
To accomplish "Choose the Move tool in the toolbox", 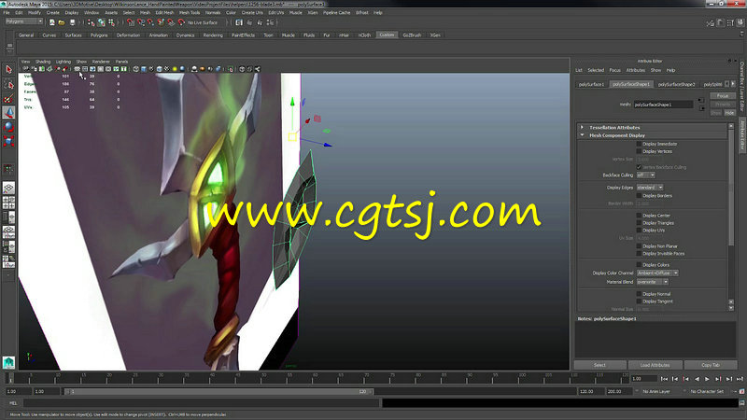I will [8, 113].
